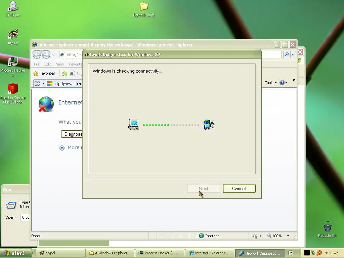Click the Open input field in Run dialog

pyautogui.click(x=25, y=217)
